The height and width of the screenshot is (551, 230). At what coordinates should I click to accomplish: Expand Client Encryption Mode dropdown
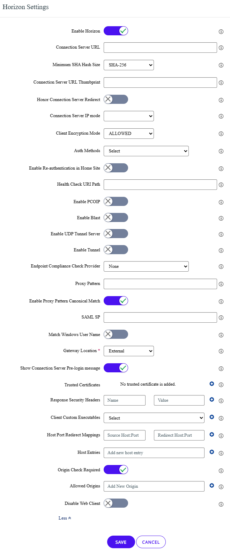129,134
